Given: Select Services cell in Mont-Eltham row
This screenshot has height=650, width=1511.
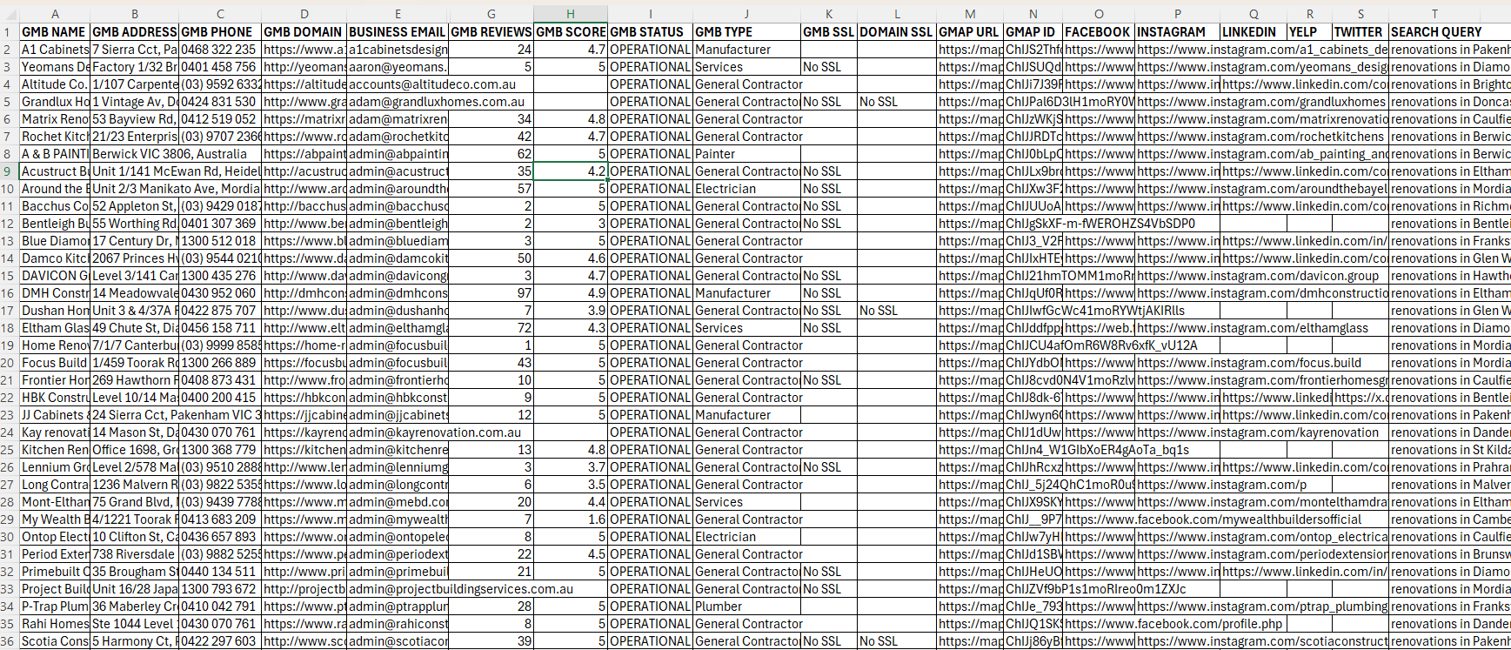Looking at the screenshot, I should pyautogui.click(x=746, y=502).
